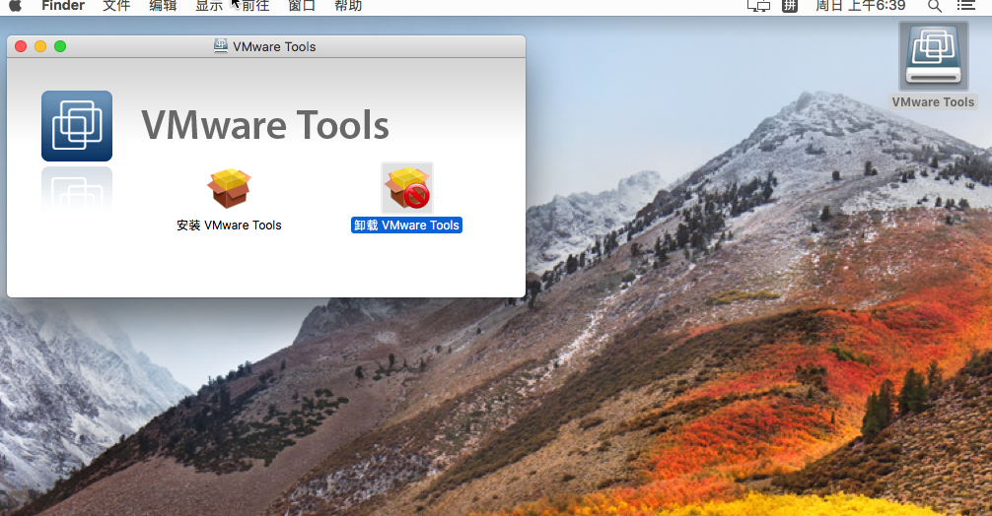The width and height of the screenshot is (992, 516).
Task: Open the 文件 menu
Action: click(x=116, y=6)
